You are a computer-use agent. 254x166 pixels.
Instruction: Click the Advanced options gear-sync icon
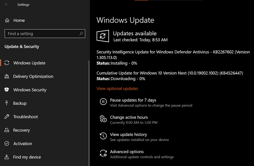(103, 153)
